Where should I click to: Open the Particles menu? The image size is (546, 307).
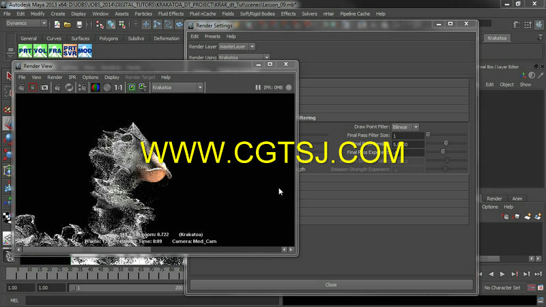[143, 14]
